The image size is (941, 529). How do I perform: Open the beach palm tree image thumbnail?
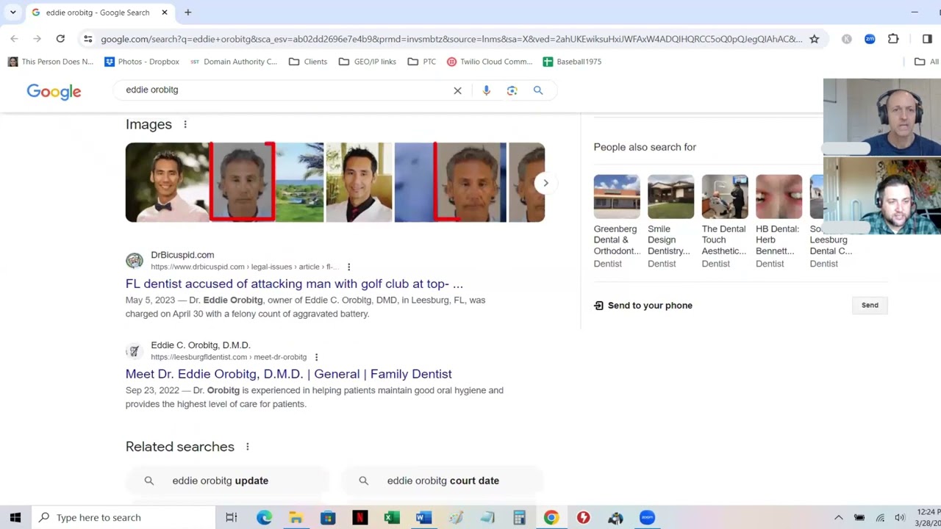tap(300, 182)
